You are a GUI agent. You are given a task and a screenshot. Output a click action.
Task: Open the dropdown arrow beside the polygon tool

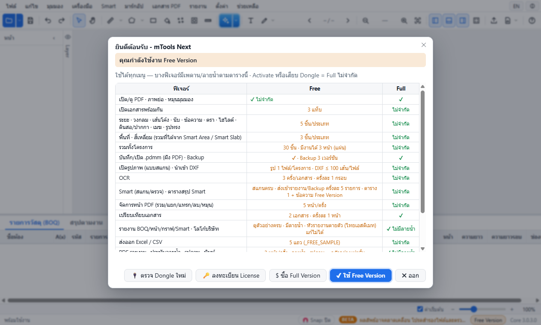click(142, 20)
